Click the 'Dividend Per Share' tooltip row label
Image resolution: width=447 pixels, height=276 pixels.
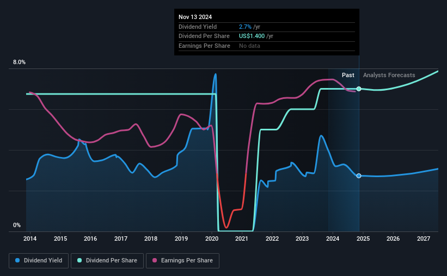click(204, 36)
